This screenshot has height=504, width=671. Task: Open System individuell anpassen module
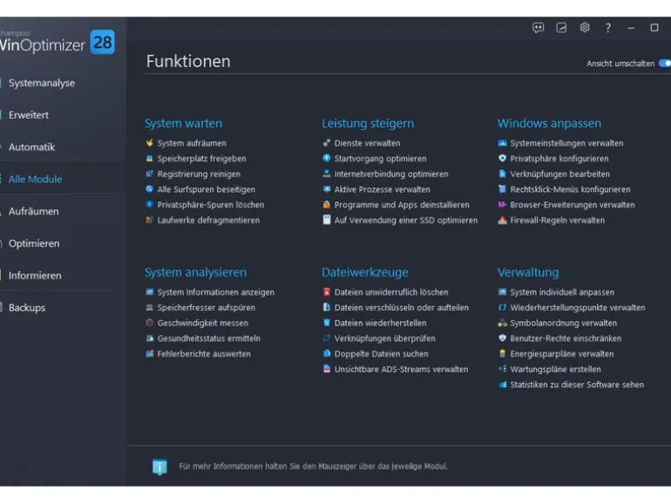click(x=562, y=292)
